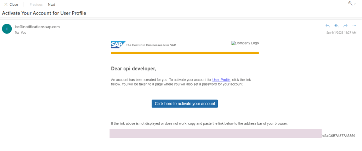Go to the Previous email
This screenshot has width=362, height=151.
(x=36, y=5)
